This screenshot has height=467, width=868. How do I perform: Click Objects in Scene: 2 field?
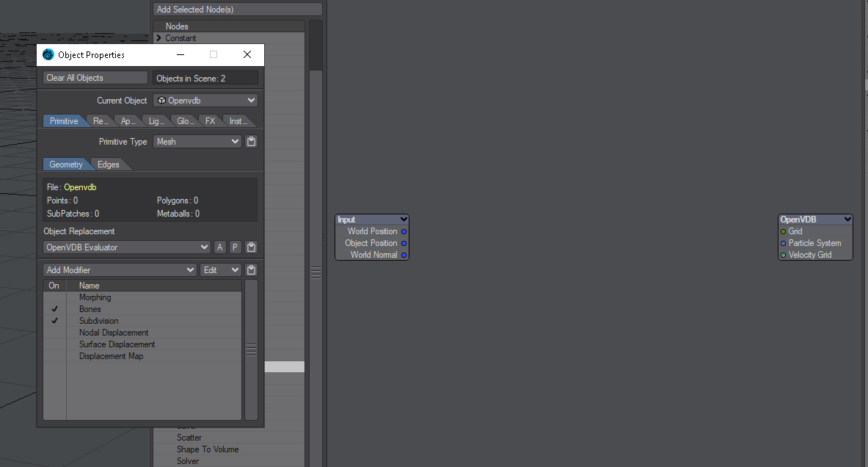pos(205,78)
